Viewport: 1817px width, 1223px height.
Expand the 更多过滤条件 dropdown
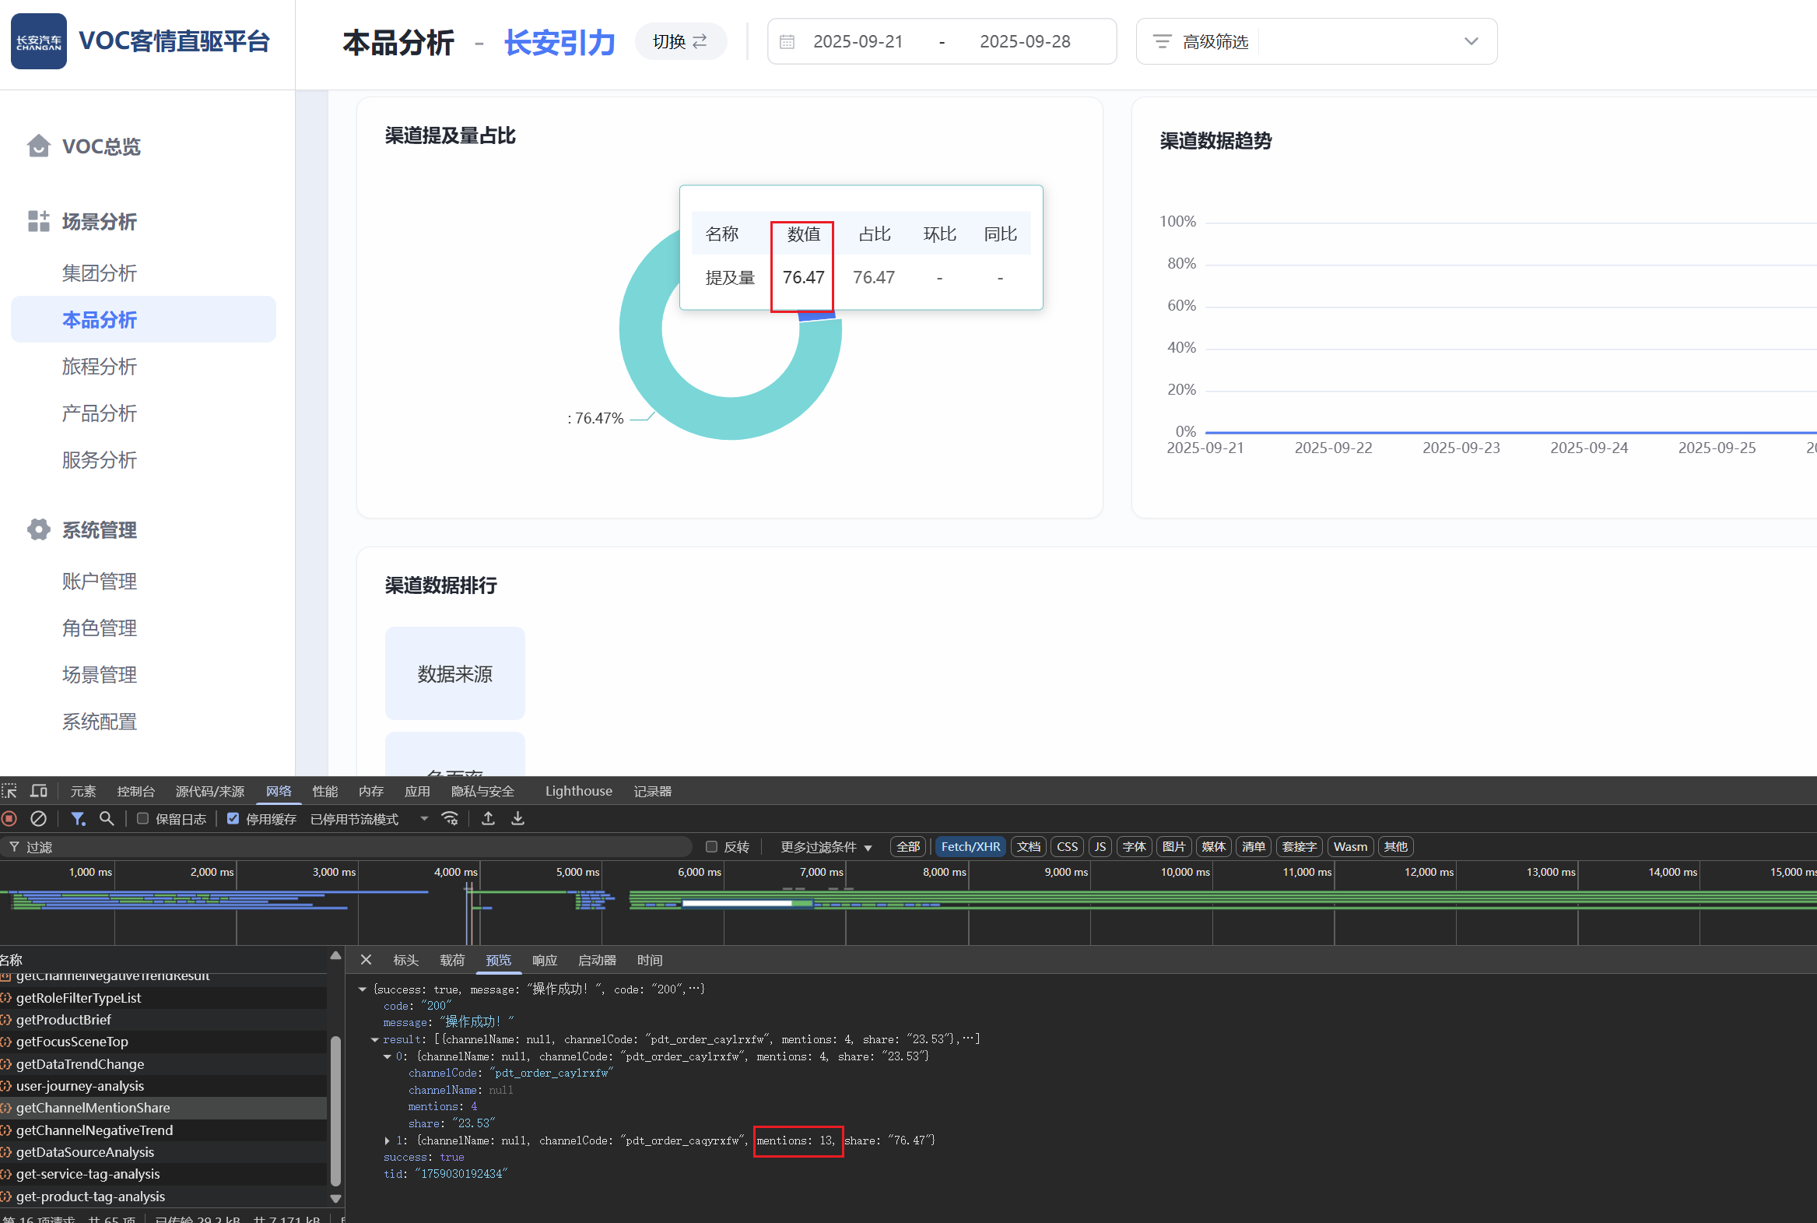[x=826, y=846]
